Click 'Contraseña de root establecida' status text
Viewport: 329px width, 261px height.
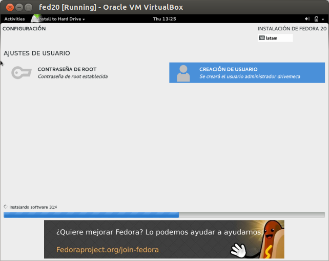pyautogui.click(x=73, y=76)
